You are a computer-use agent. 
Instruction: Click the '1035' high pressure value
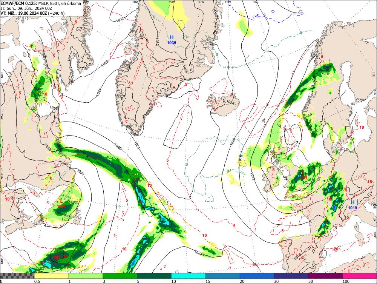click(172, 43)
